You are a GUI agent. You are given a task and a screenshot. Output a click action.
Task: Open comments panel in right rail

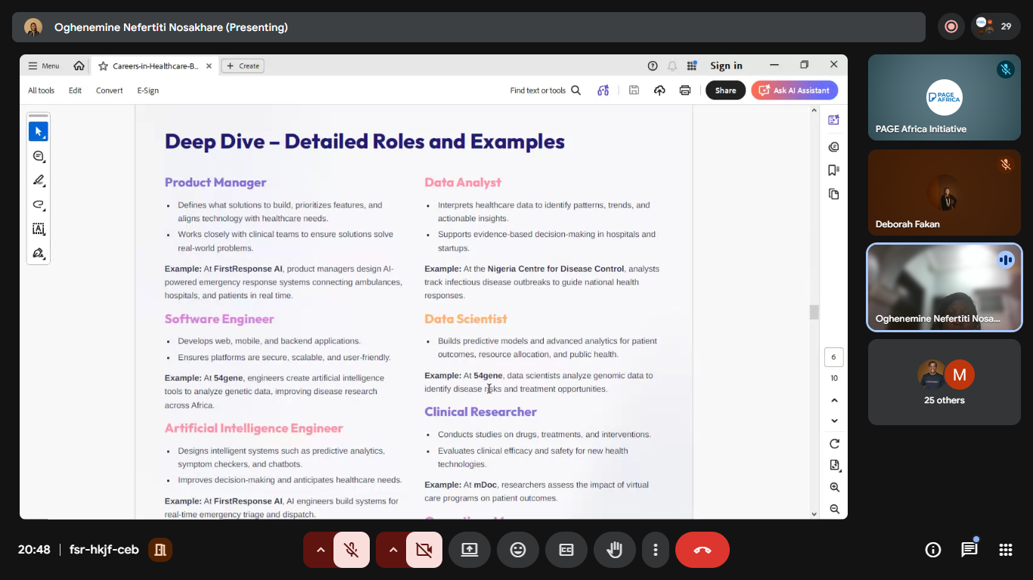[834, 147]
